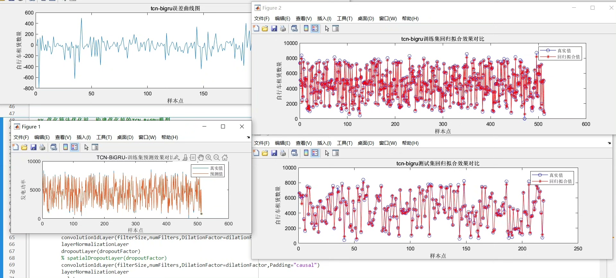Viewport: 616px width, 278px height.
Task: Toggle Insert Legend in Figure 2 toolbar
Action: (315, 28)
